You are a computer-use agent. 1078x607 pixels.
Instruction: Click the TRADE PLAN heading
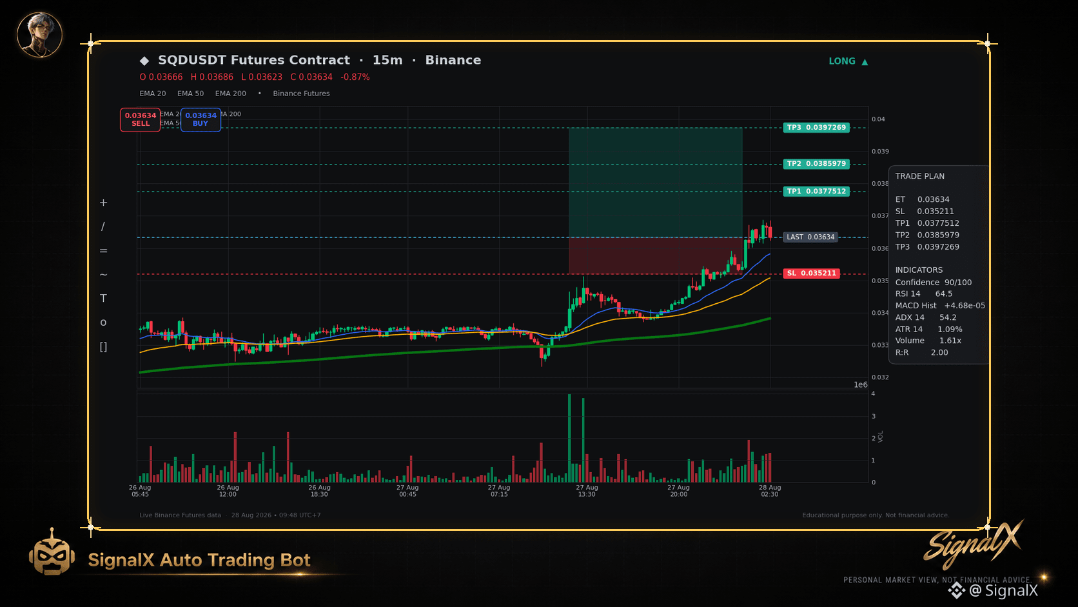coord(920,177)
